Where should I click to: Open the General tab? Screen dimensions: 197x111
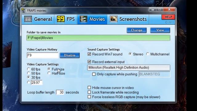click(x=38, y=19)
